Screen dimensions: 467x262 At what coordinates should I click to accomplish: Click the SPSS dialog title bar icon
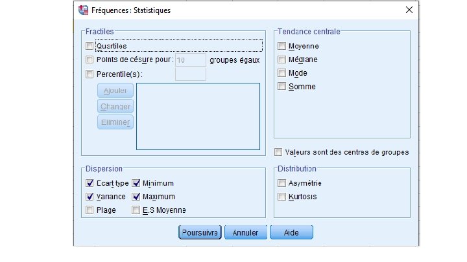(83, 10)
